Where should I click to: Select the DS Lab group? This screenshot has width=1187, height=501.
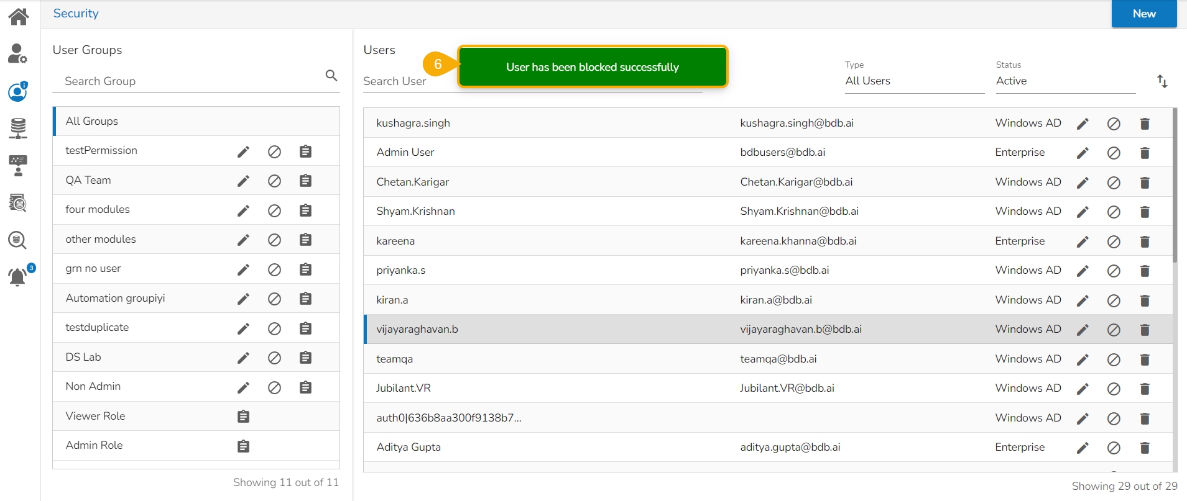(83, 358)
